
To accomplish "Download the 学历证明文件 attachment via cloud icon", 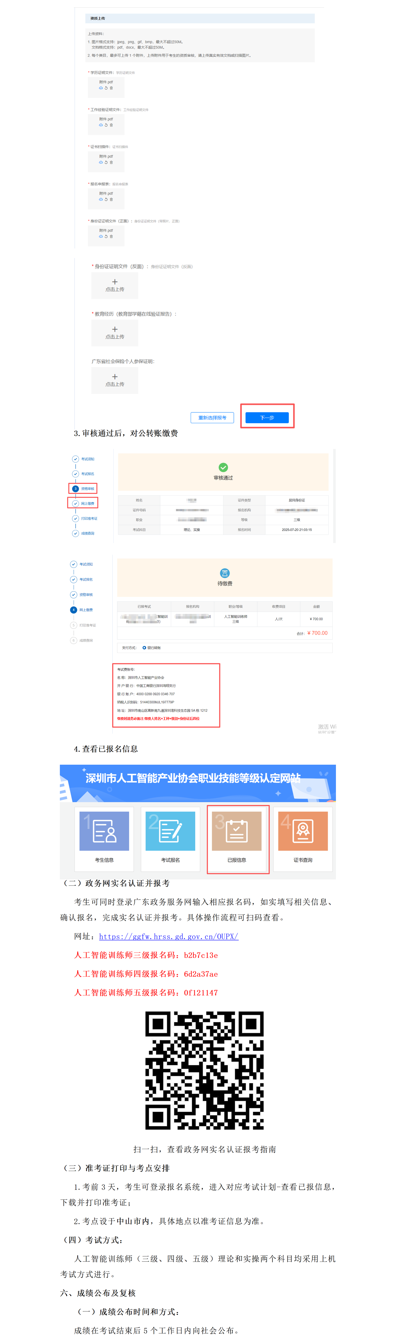I will click(101, 88).
